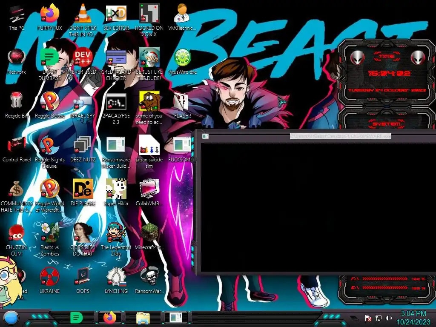
Task: Open the Network desktop icon
Action: (17, 58)
